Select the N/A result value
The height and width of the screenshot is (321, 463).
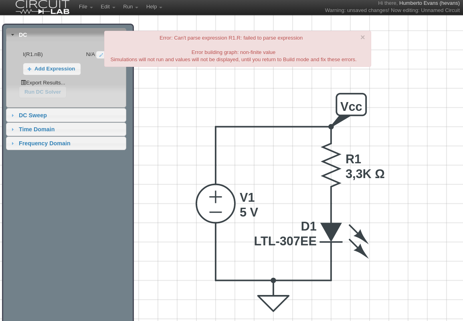[90, 54]
